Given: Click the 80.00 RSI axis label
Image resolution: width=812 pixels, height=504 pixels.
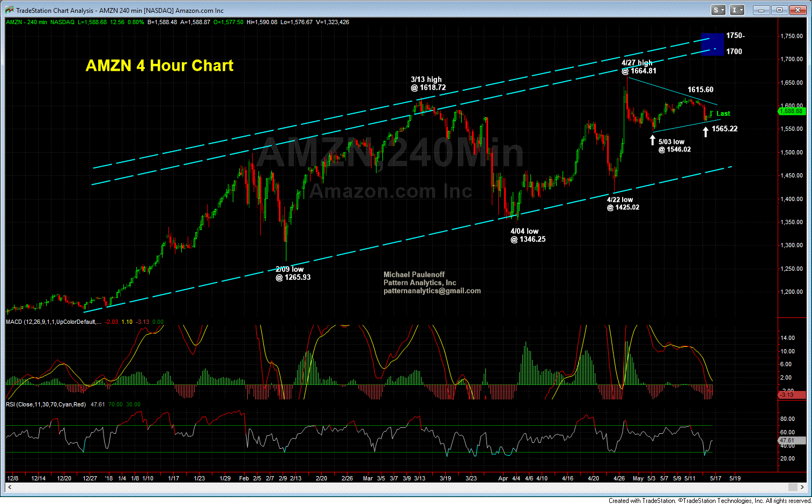Looking at the screenshot, I should [787, 419].
